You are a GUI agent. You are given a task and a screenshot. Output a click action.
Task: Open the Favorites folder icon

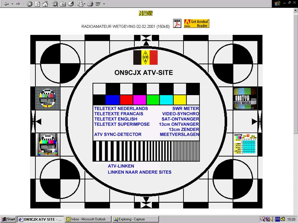point(63,4)
